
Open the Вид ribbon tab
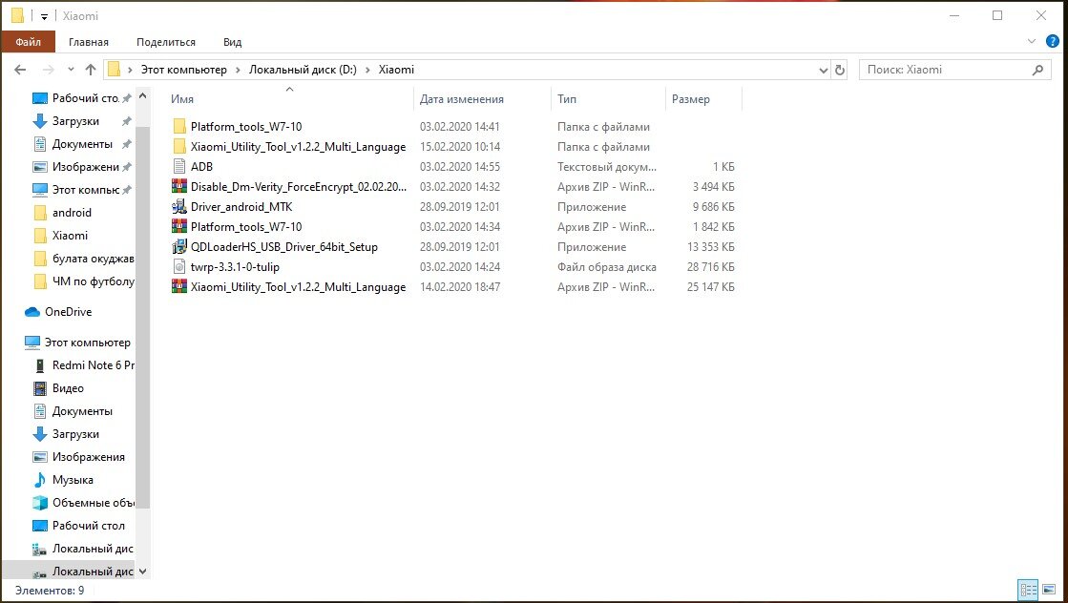[232, 42]
